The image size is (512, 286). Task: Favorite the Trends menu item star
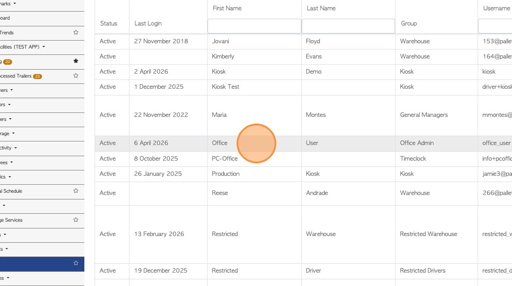tap(76, 33)
